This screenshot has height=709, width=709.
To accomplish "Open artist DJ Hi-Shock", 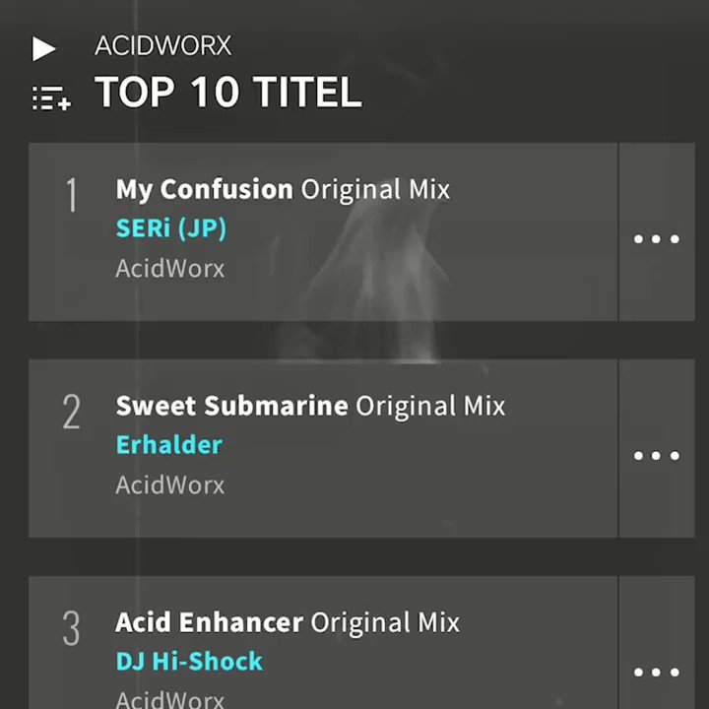I will pyautogui.click(x=189, y=661).
